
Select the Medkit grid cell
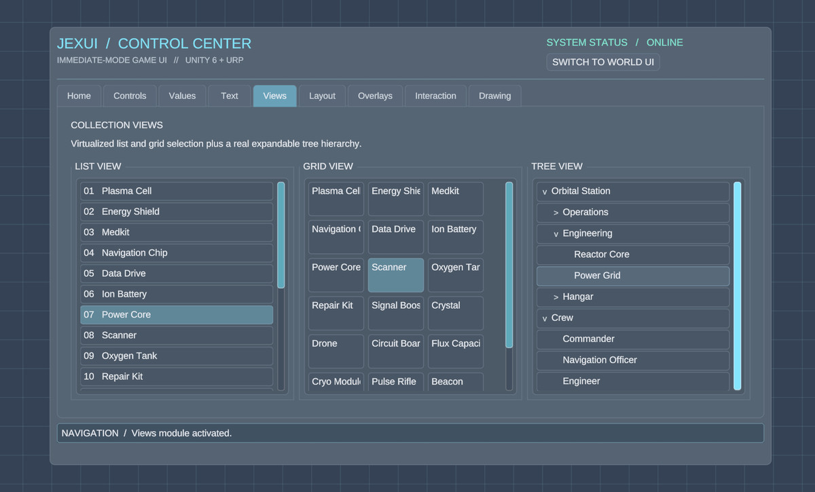click(456, 199)
